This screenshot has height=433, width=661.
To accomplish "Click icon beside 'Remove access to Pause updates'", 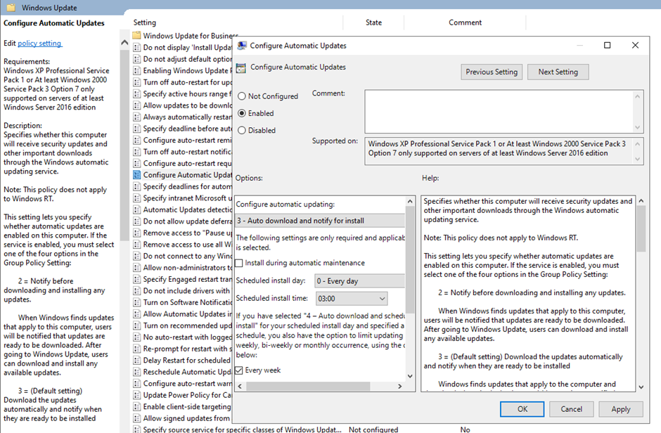I will (136, 233).
